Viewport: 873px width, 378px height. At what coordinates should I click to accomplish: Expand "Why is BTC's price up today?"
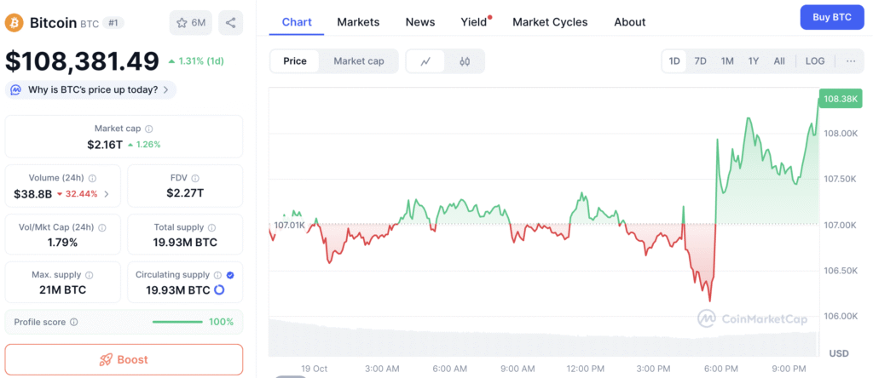point(90,89)
